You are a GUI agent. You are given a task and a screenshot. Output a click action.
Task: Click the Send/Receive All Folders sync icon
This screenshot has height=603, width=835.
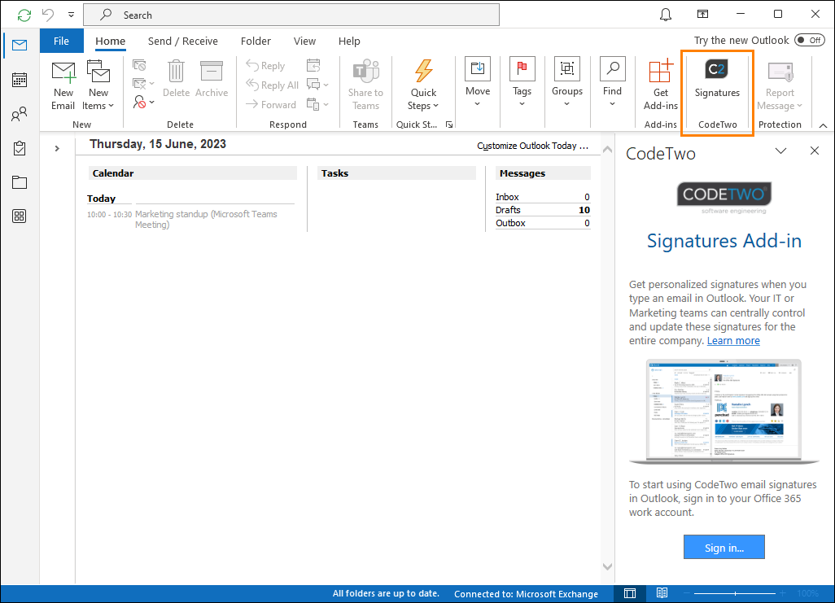[24, 15]
